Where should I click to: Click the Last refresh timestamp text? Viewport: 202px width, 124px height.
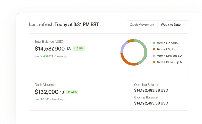64,25
